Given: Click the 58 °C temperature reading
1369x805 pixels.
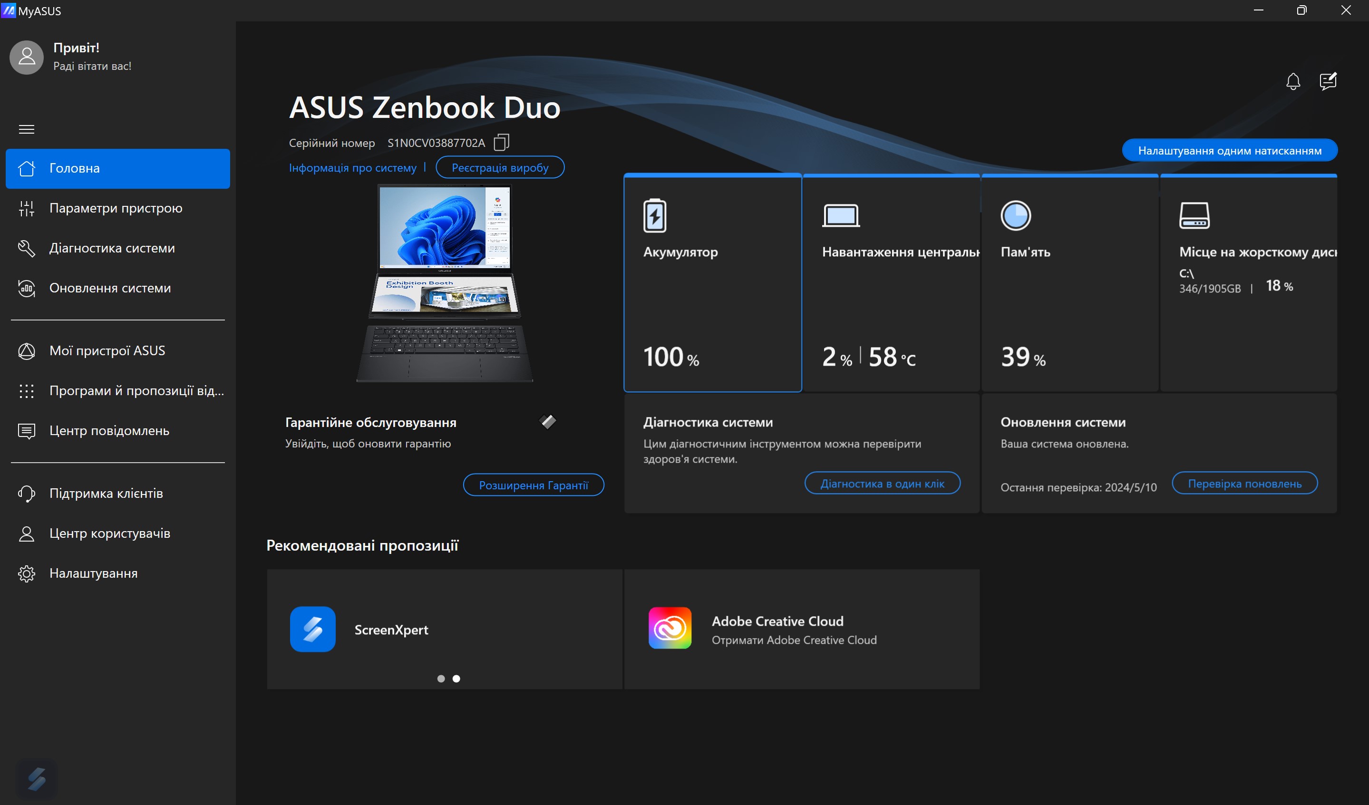Looking at the screenshot, I should point(892,357).
